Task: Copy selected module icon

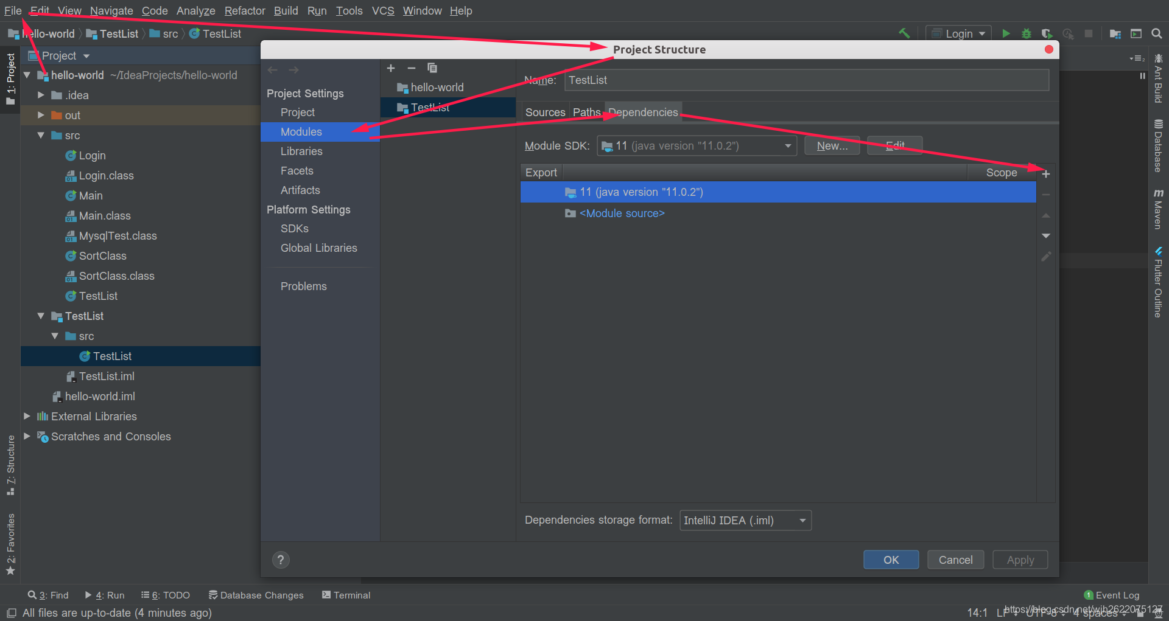Action: pyautogui.click(x=432, y=68)
